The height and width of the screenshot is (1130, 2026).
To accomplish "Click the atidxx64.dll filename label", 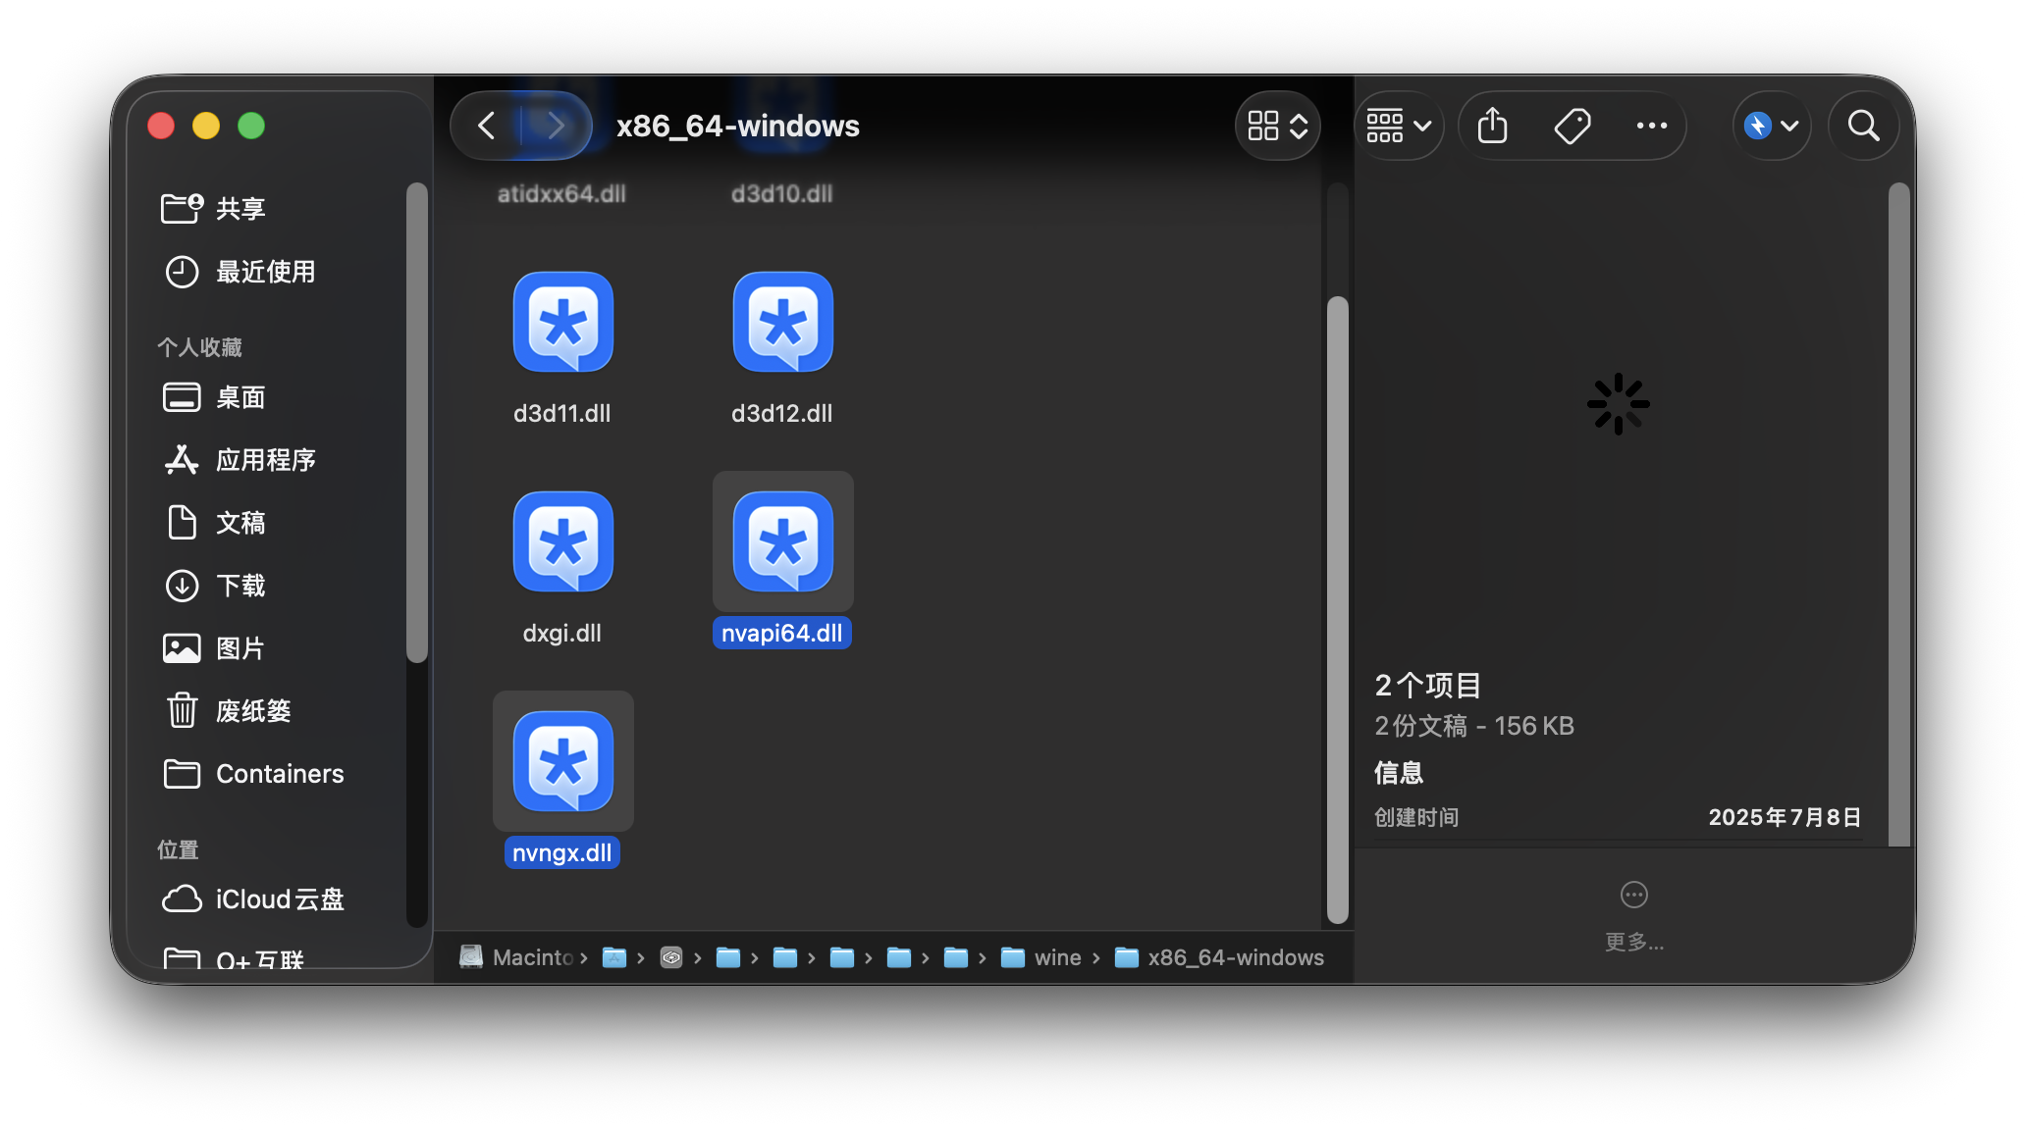I will click(561, 193).
